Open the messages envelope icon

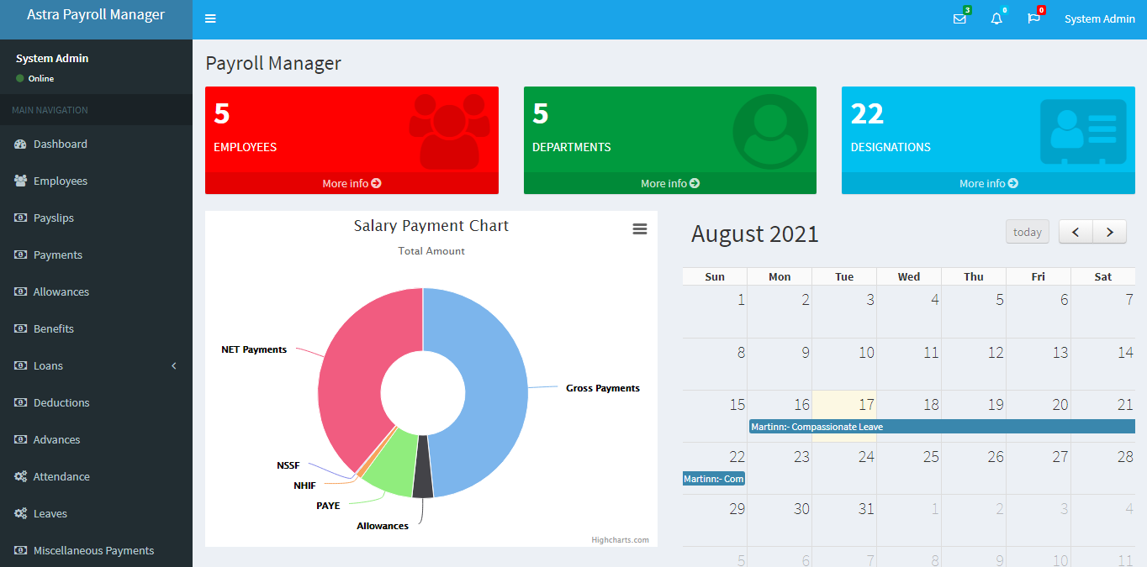click(x=959, y=19)
